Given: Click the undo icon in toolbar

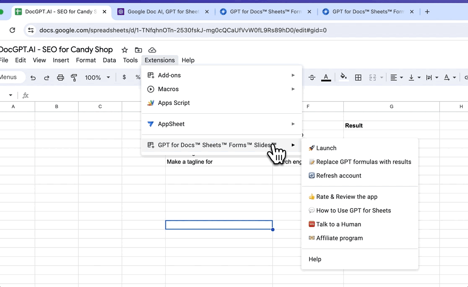Looking at the screenshot, I should coord(33,78).
